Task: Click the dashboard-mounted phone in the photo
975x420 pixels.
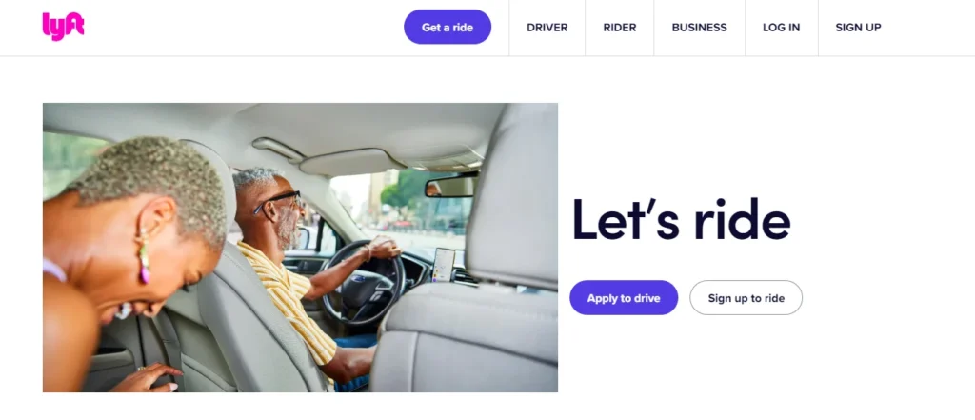Action: pyautogui.click(x=444, y=265)
